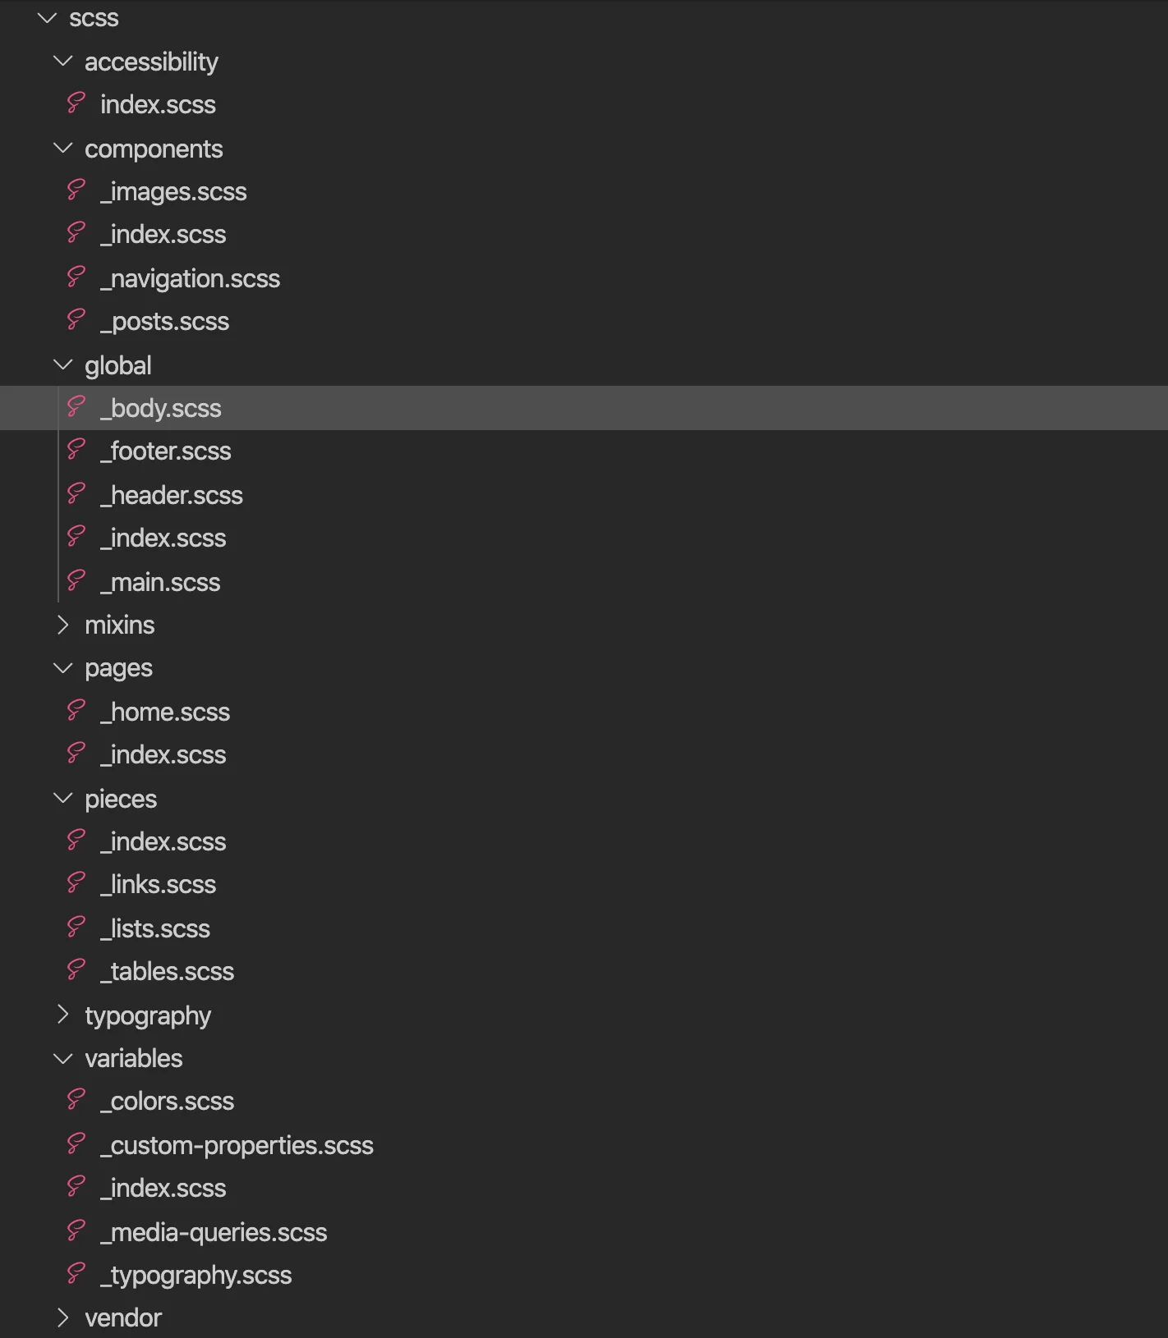
Task: Collapse the pages folder
Action: [63, 668]
